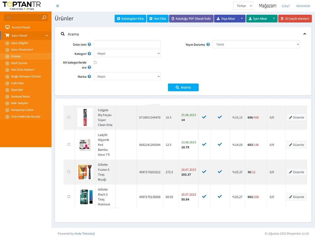Image resolution: width=315 pixels, height=239 pixels.
Task: Click the Çıkış? logout link
Action: (286, 6)
